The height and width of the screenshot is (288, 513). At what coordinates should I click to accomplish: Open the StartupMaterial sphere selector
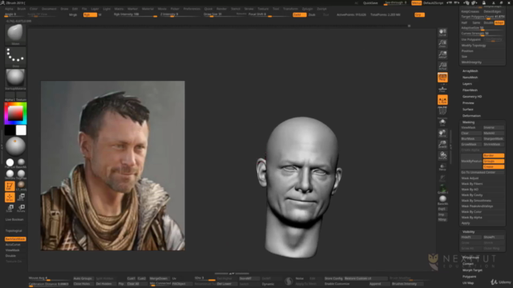point(15,78)
